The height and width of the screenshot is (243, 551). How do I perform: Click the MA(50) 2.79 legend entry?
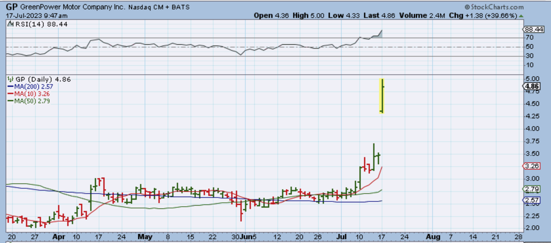pos(29,101)
